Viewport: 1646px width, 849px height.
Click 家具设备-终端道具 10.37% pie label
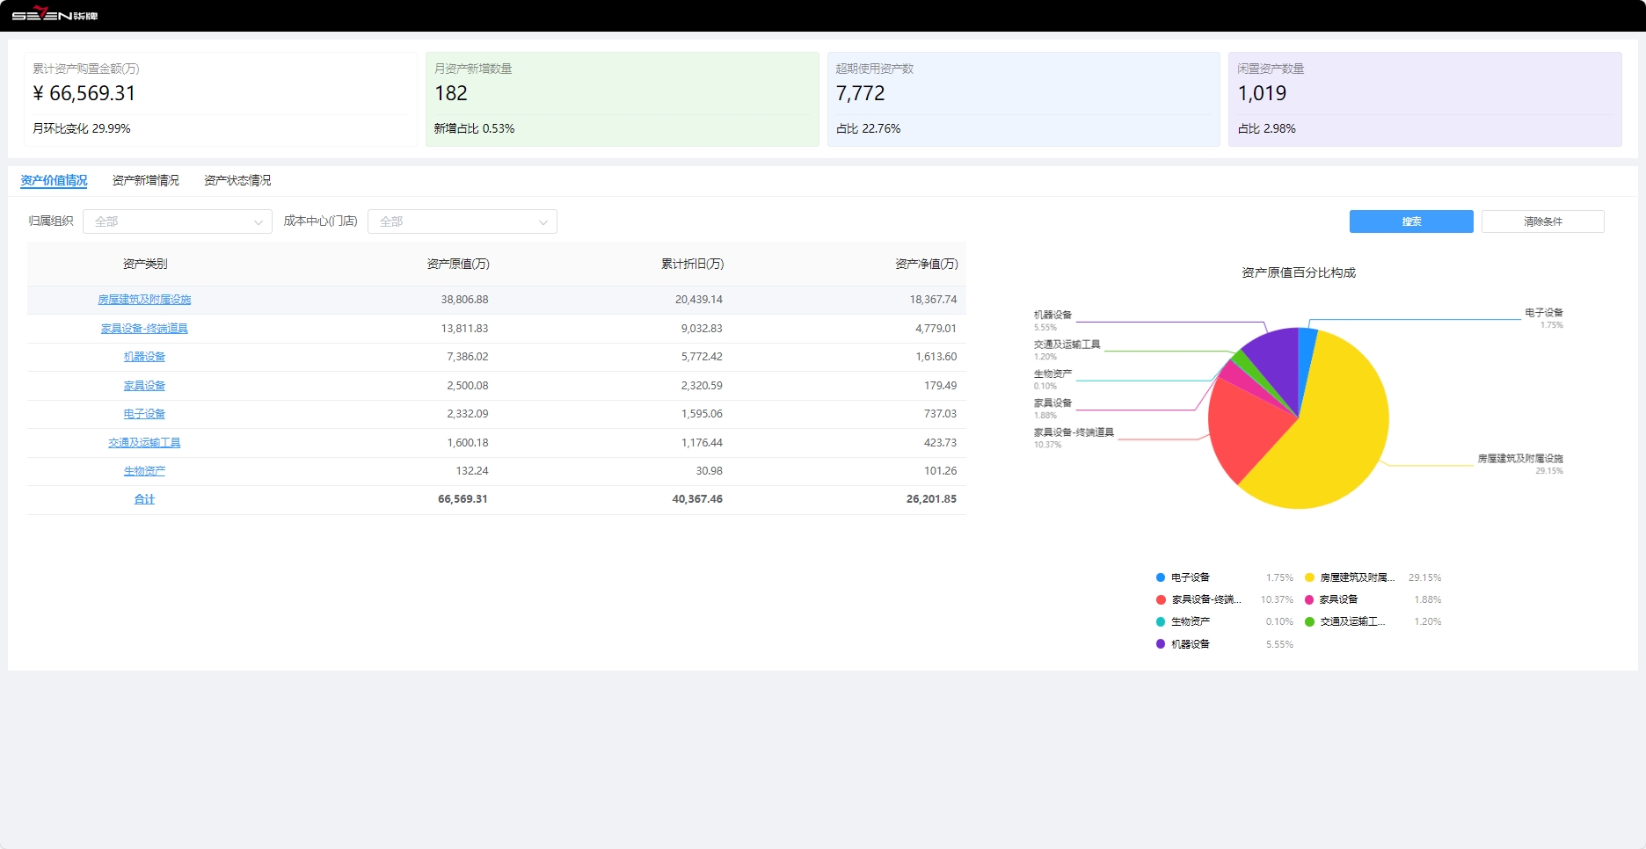(x=1074, y=438)
